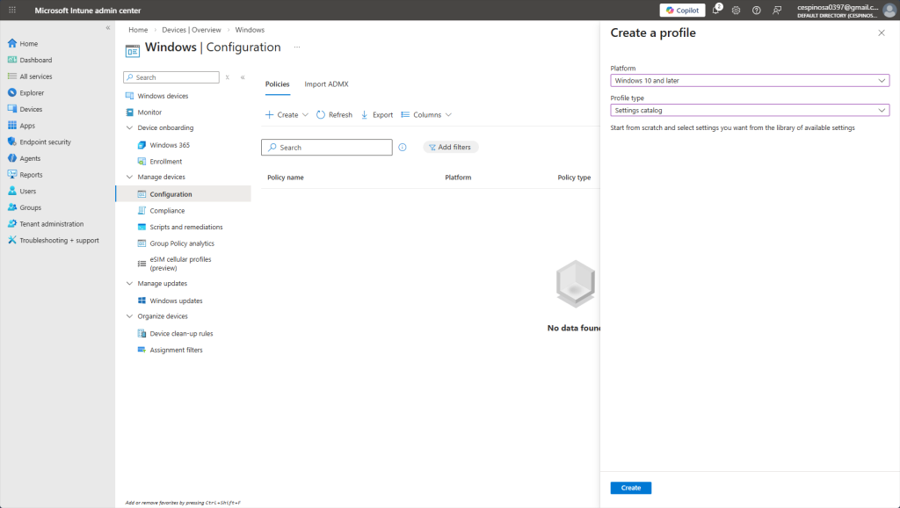Click the feedback icon in header
900x508 pixels.
(776, 11)
